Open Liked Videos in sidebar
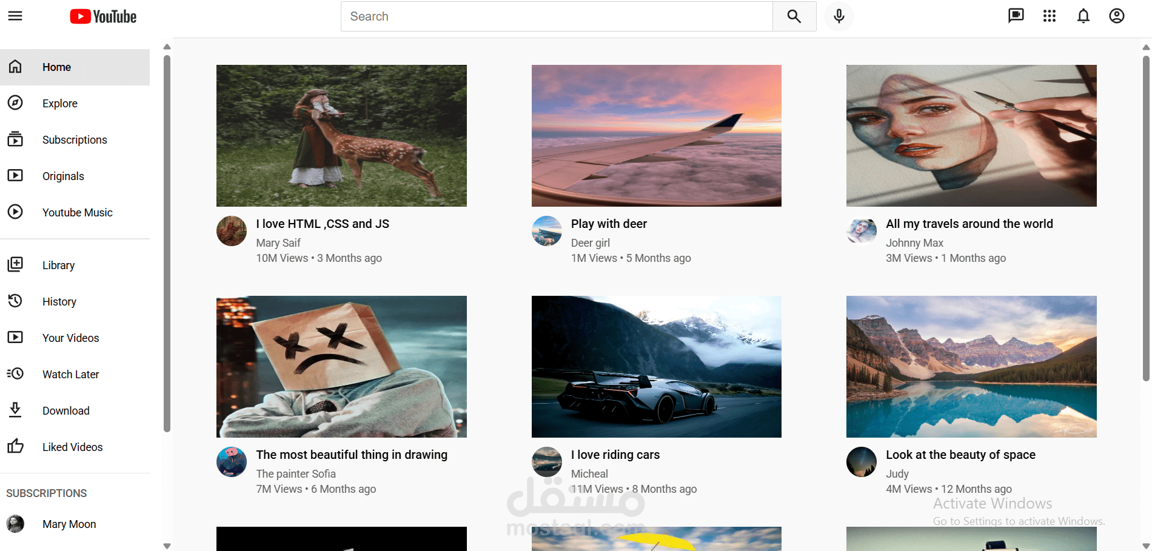Image resolution: width=1152 pixels, height=551 pixels. click(75, 447)
